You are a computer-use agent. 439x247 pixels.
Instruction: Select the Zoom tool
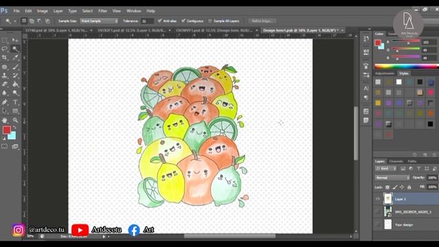click(x=15, y=120)
